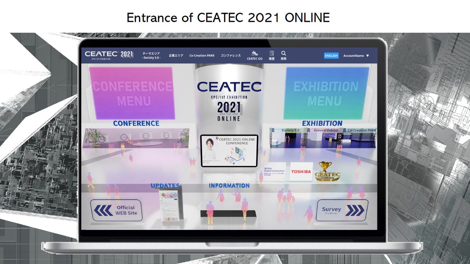Click the INFORMATION label

[229, 186]
